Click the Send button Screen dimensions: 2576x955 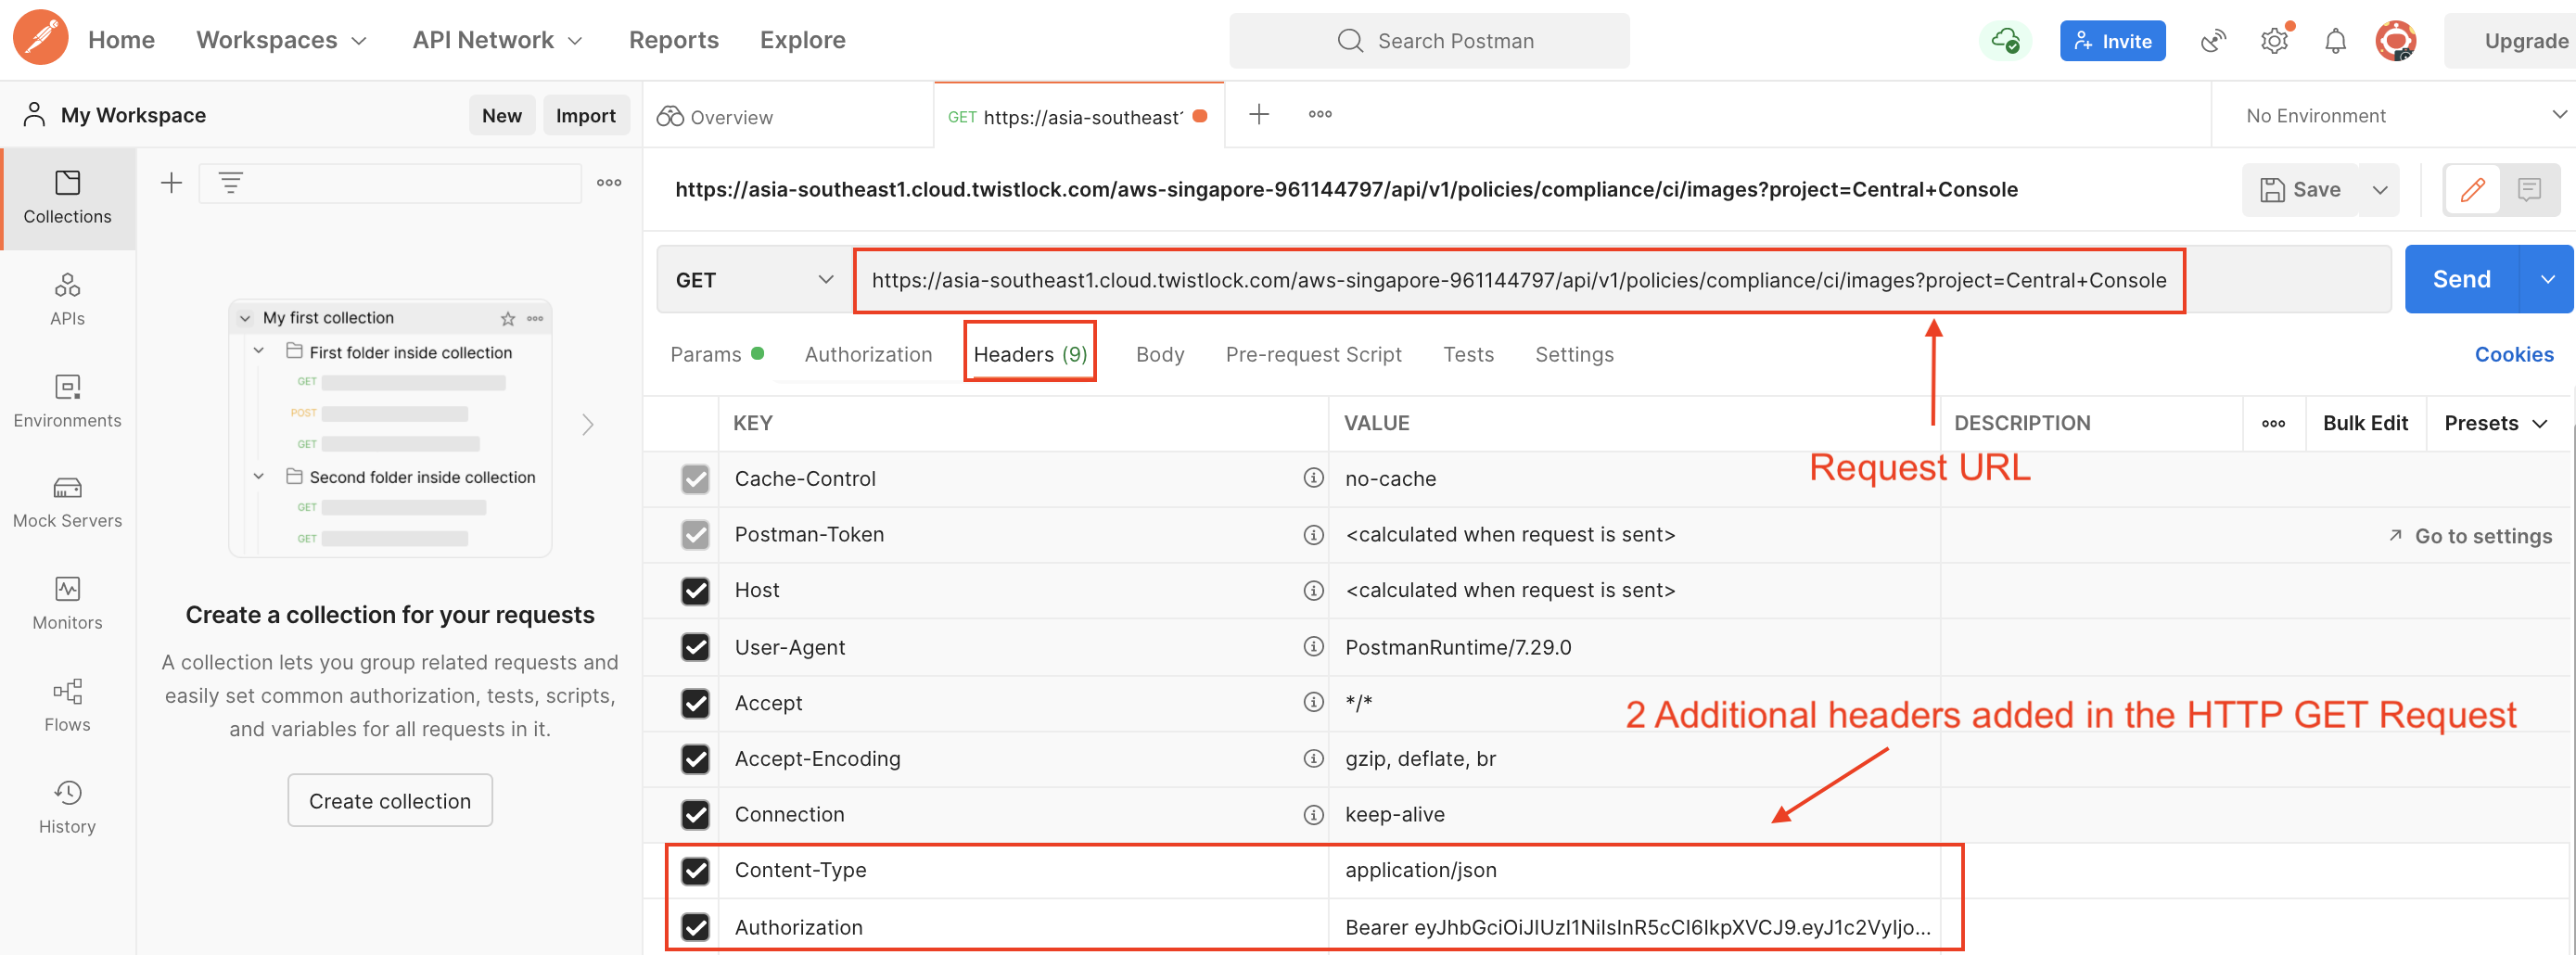2460,280
